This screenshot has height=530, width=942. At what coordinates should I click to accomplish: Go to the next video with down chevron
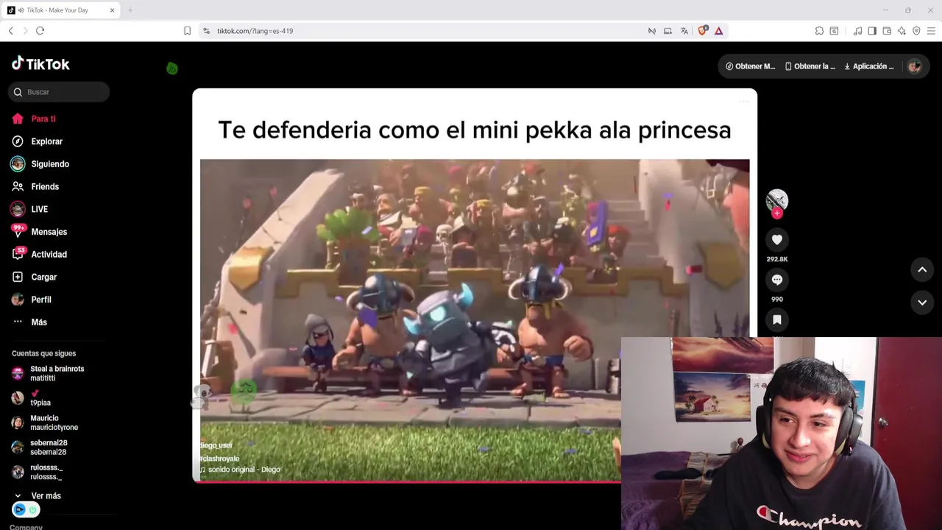pos(922,303)
